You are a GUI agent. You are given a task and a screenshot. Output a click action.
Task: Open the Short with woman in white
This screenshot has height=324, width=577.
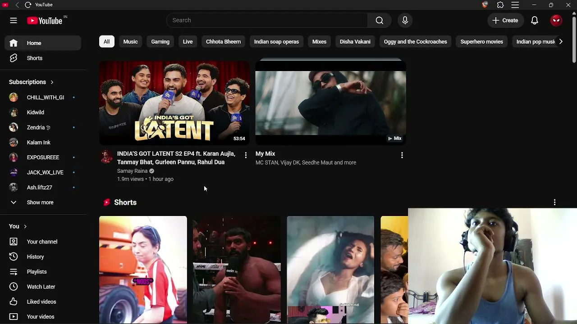[x=330, y=270]
